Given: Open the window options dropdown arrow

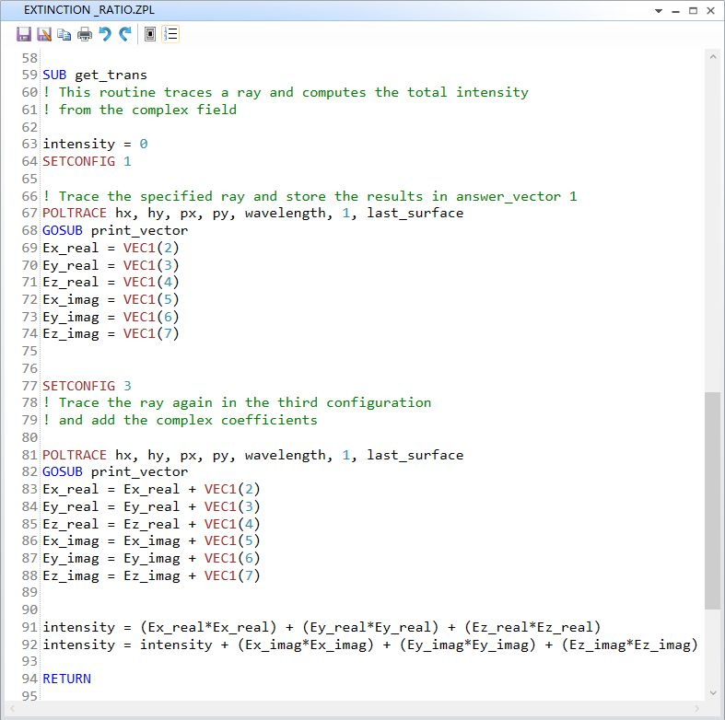Looking at the screenshot, I should point(659,10).
